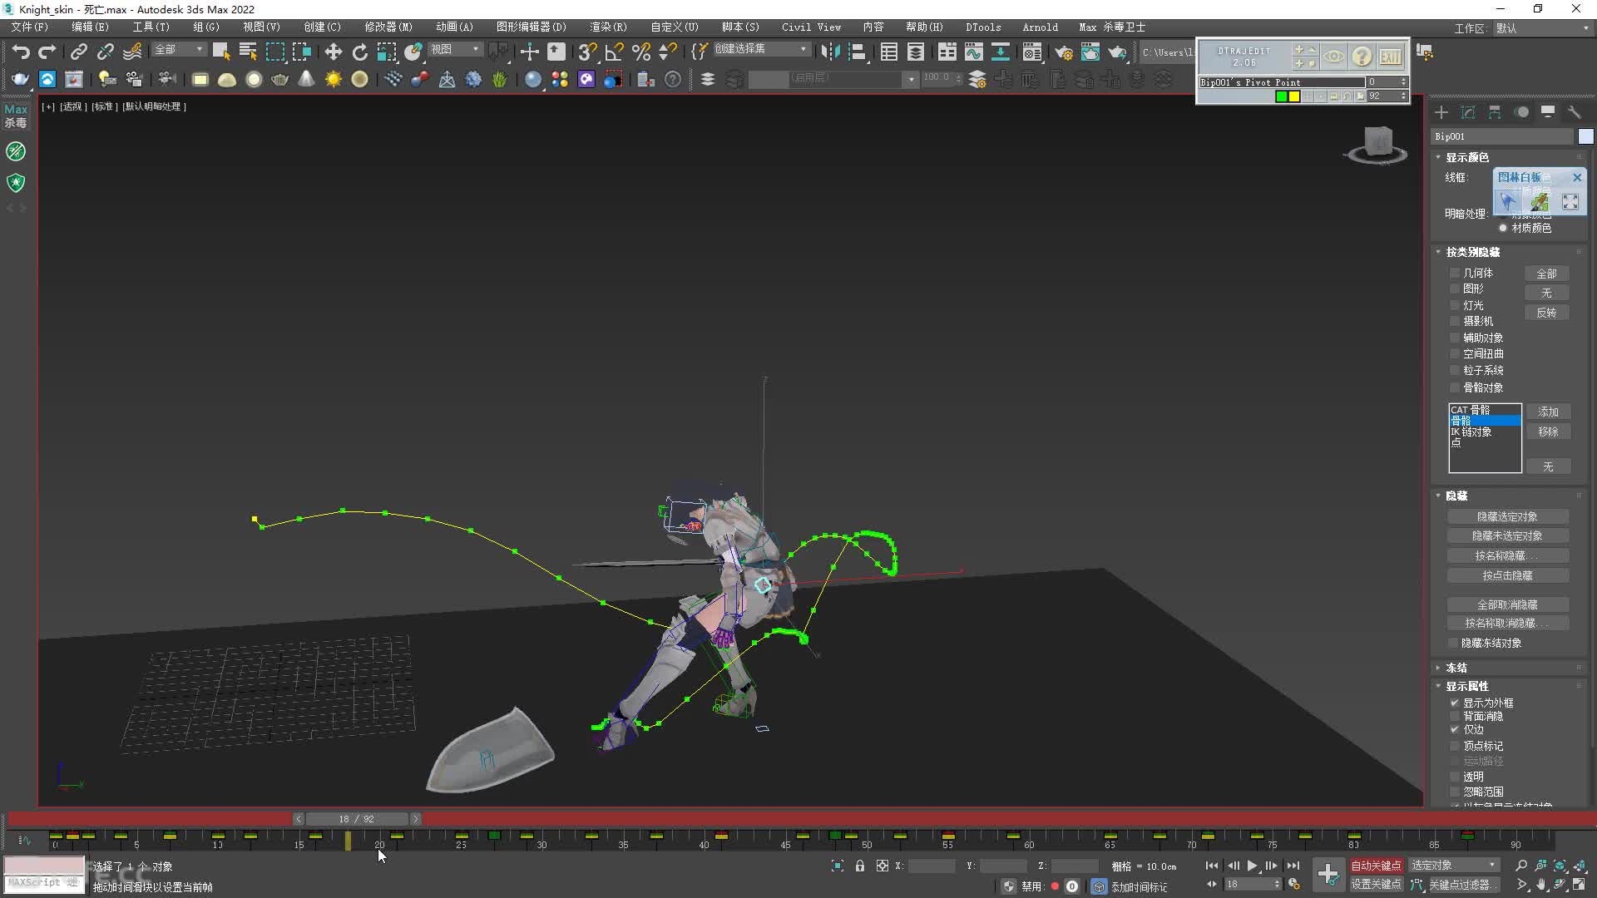Toggle the 几何体 hide-by-category checkbox
1597x898 pixels.
[1455, 273]
